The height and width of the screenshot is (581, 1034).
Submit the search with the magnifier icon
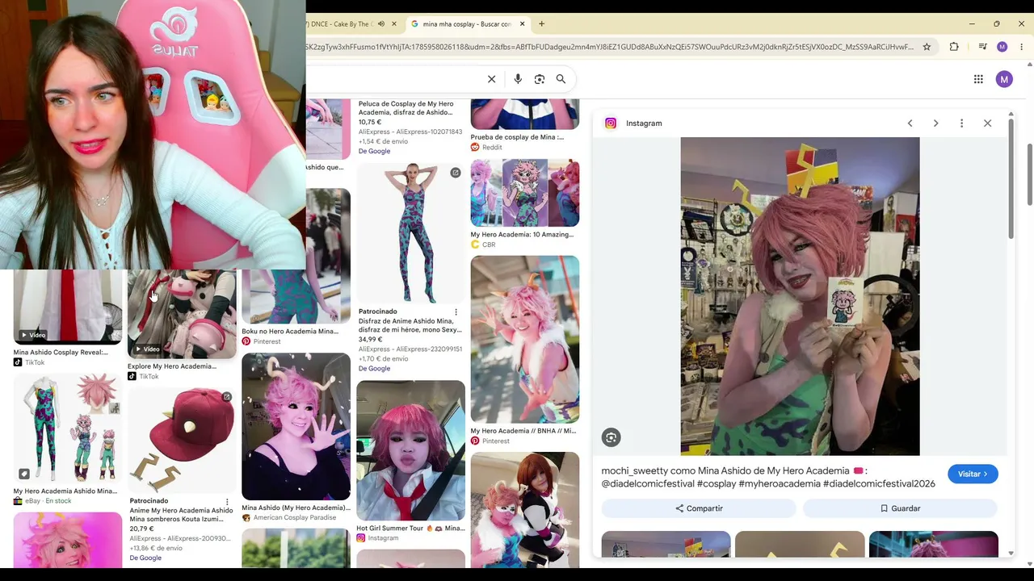point(561,79)
